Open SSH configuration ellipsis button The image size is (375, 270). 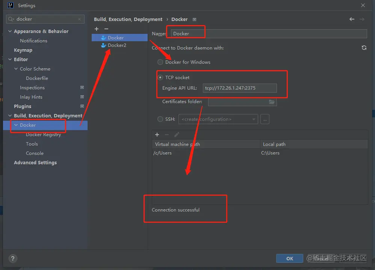[265, 119]
